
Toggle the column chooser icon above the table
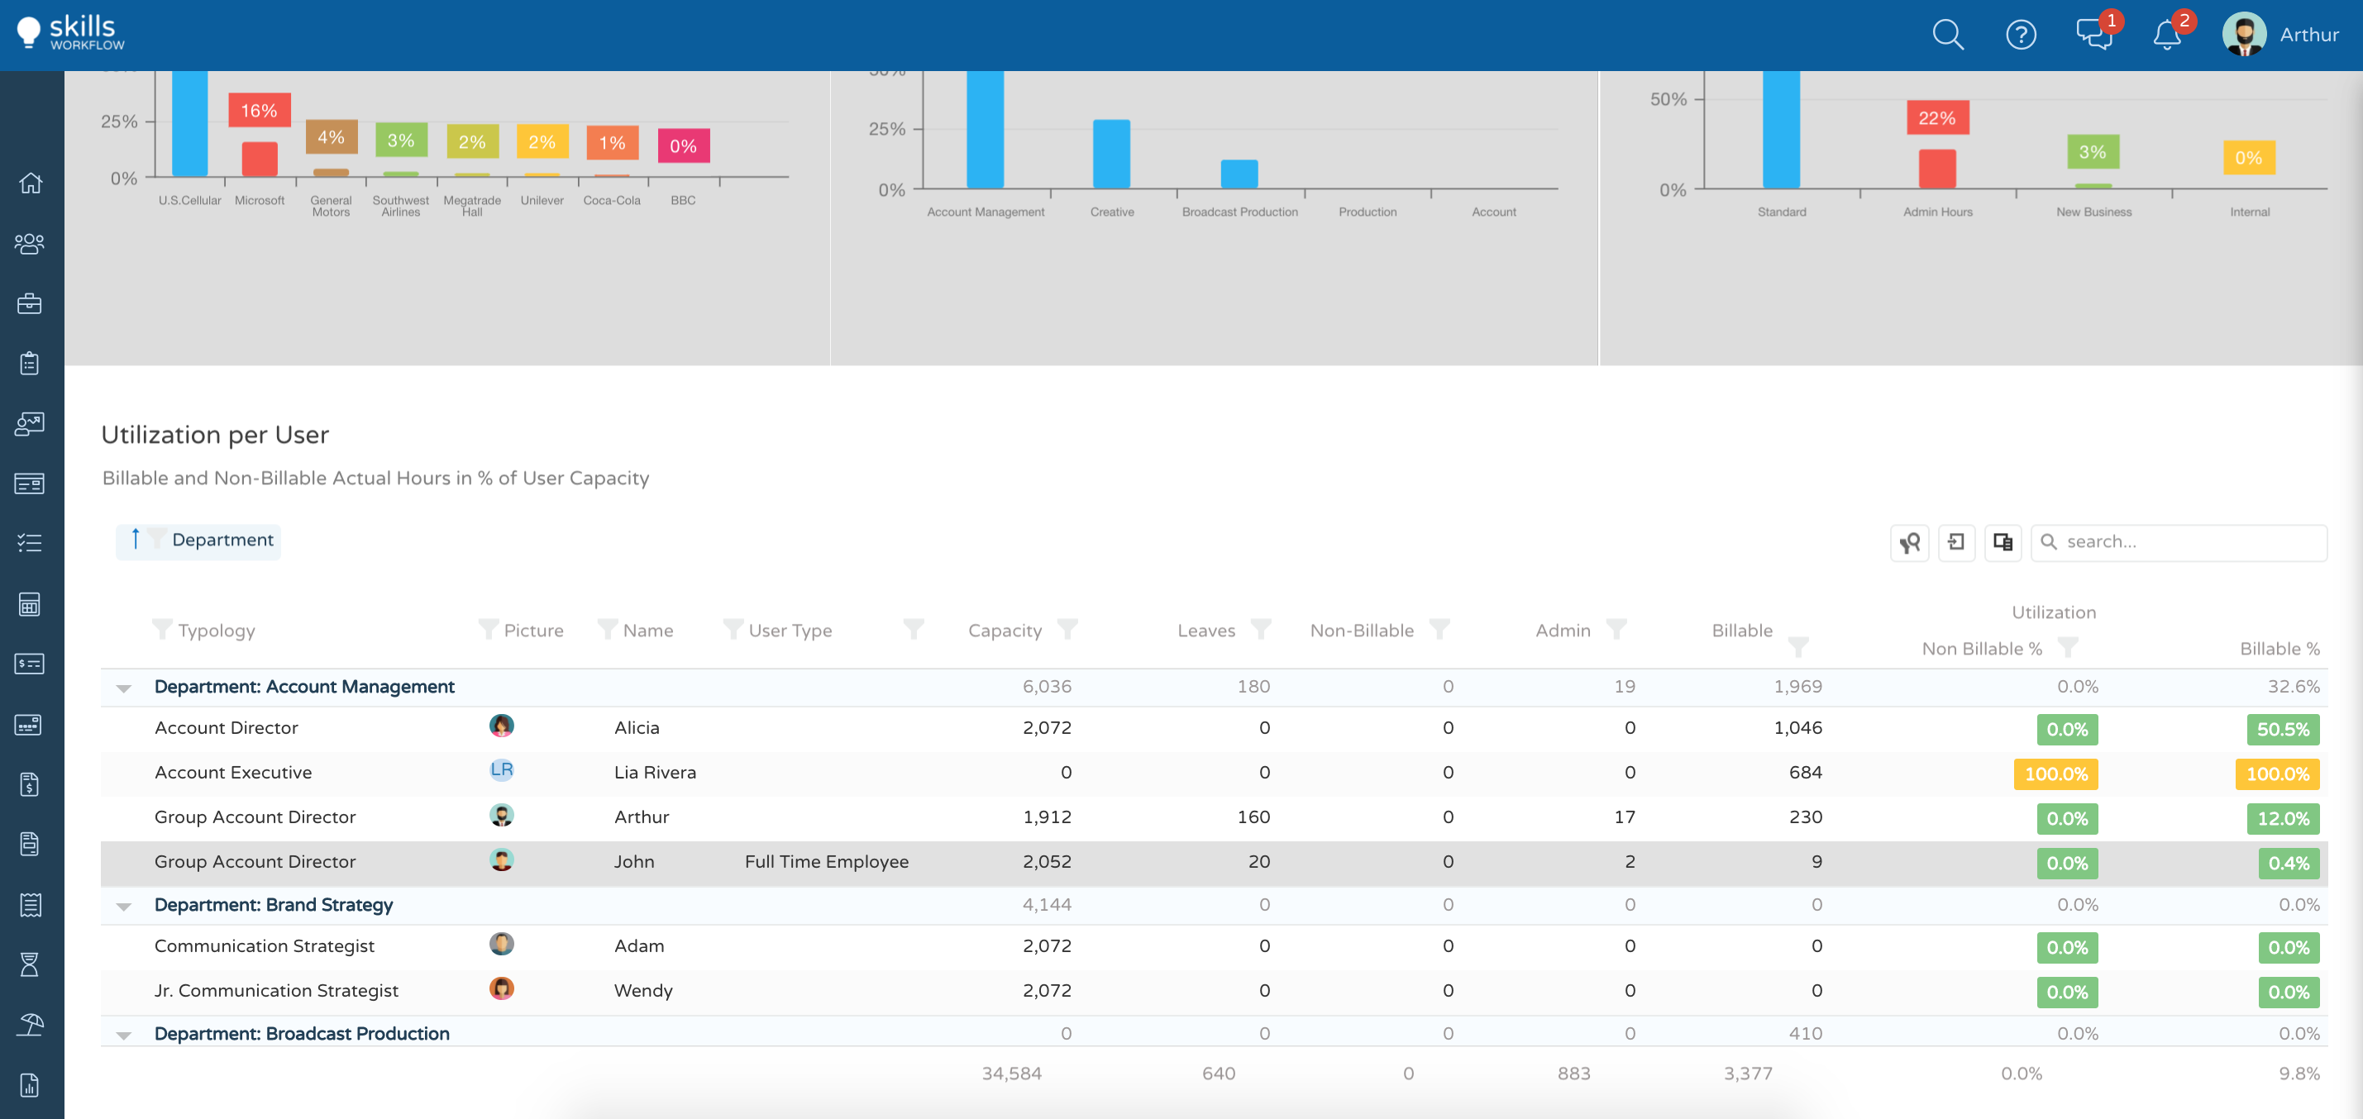(2003, 542)
